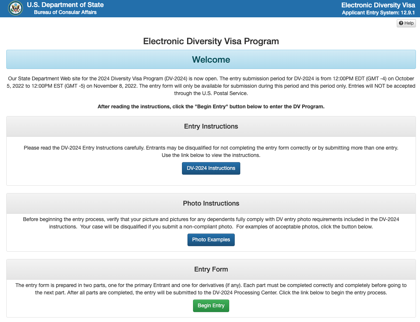Select the Entry Instructions section header
This screenshot has height=322, width=420.
click(x=211, y=126)
